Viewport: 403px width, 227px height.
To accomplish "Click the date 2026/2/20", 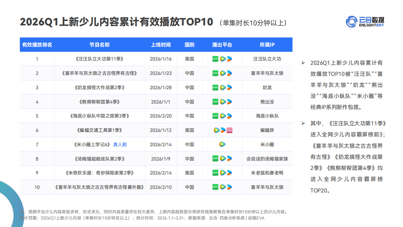I will pyautogui.click(x=161, y=116).
